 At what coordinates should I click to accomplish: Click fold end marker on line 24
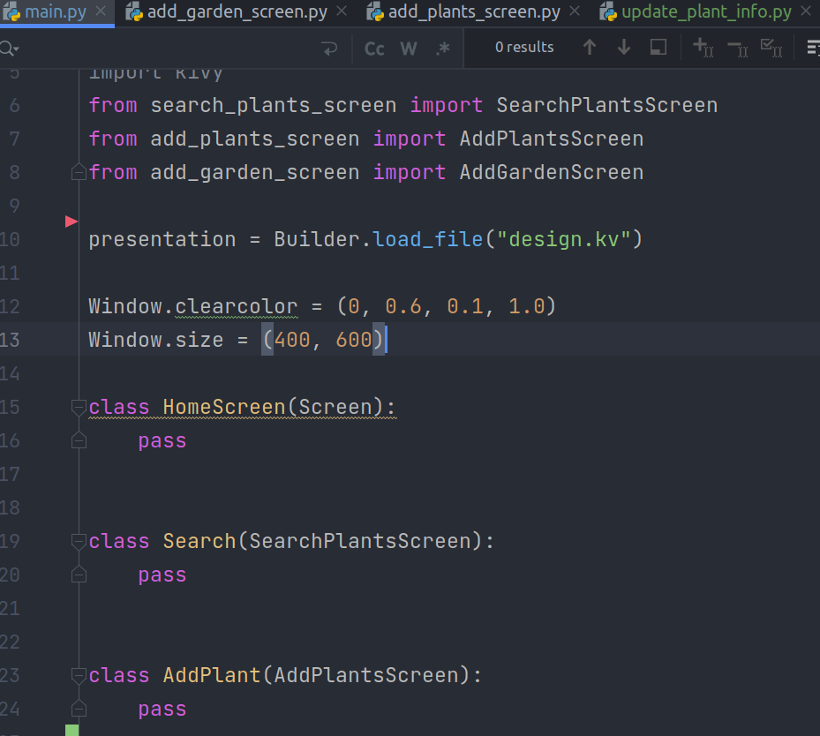(79, 709)
